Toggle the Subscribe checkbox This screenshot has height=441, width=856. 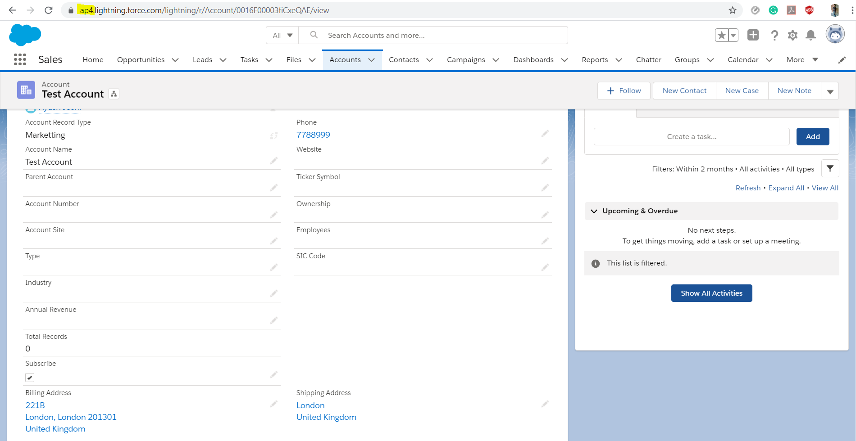pyautogui.click(x=30, y=378)
